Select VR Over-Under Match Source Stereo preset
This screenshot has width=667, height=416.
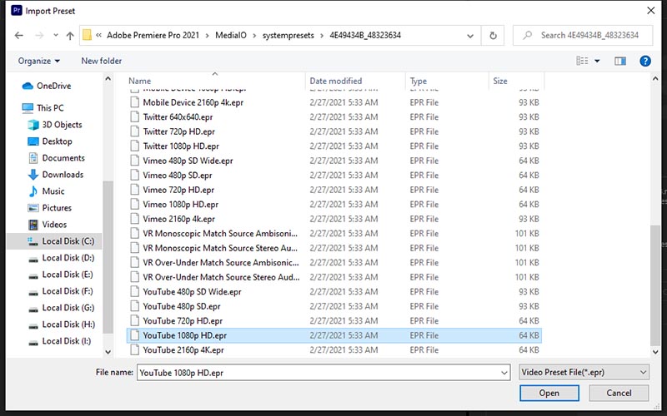point(334,277)
